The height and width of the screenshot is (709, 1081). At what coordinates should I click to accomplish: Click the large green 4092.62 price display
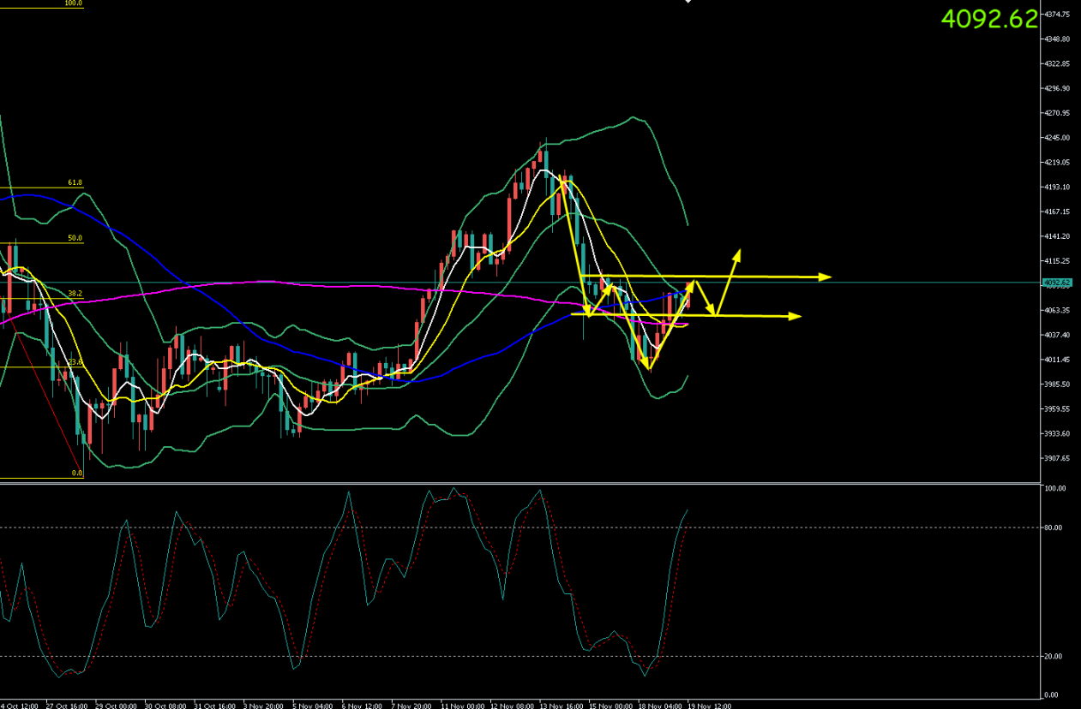click(989, 19)
